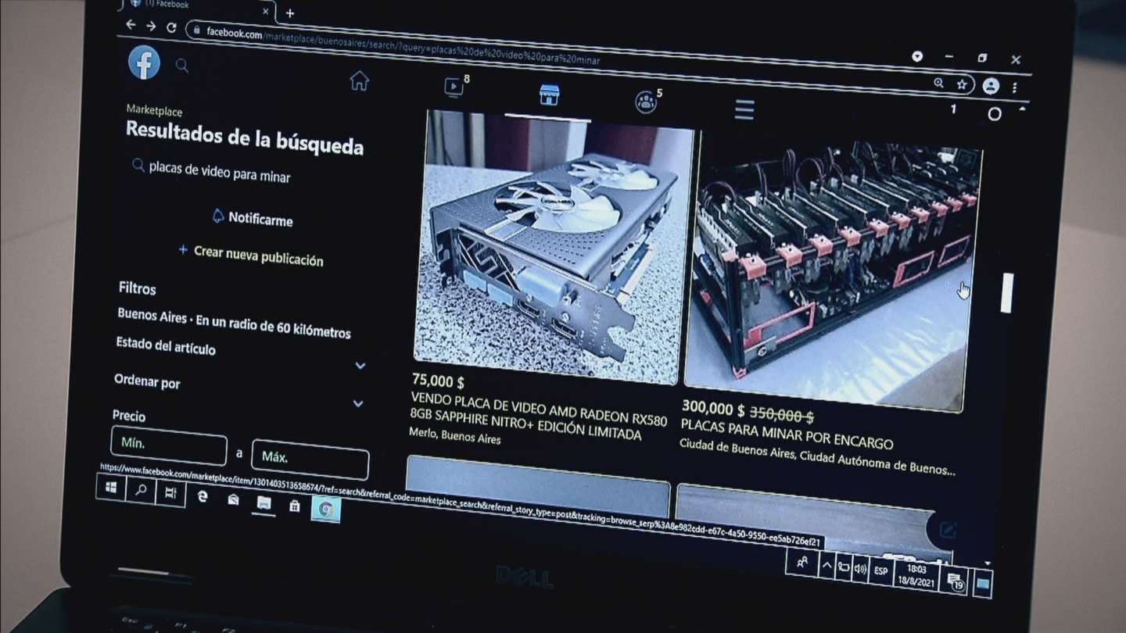Click Crear nueva publicación

coord(251,255)
